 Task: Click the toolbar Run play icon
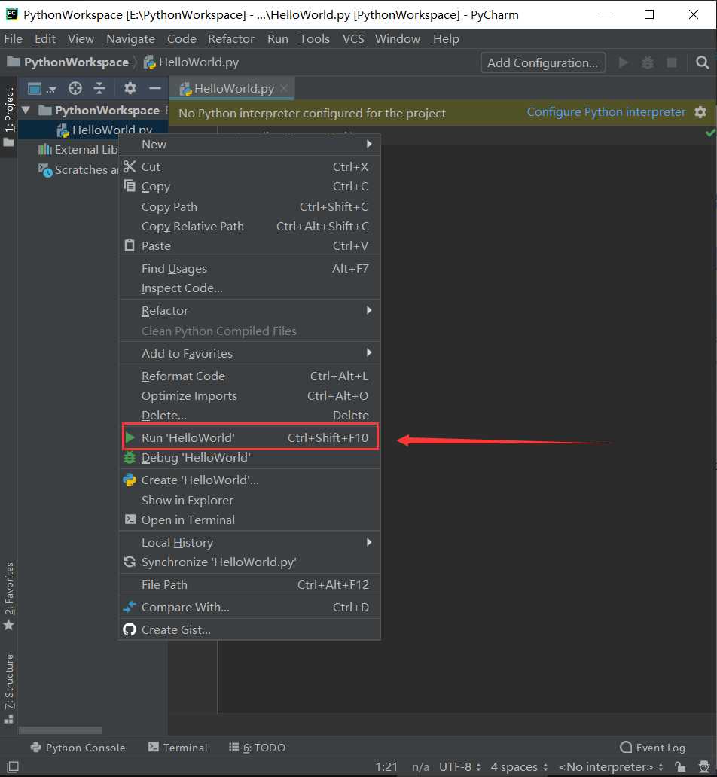click(624, 62)
